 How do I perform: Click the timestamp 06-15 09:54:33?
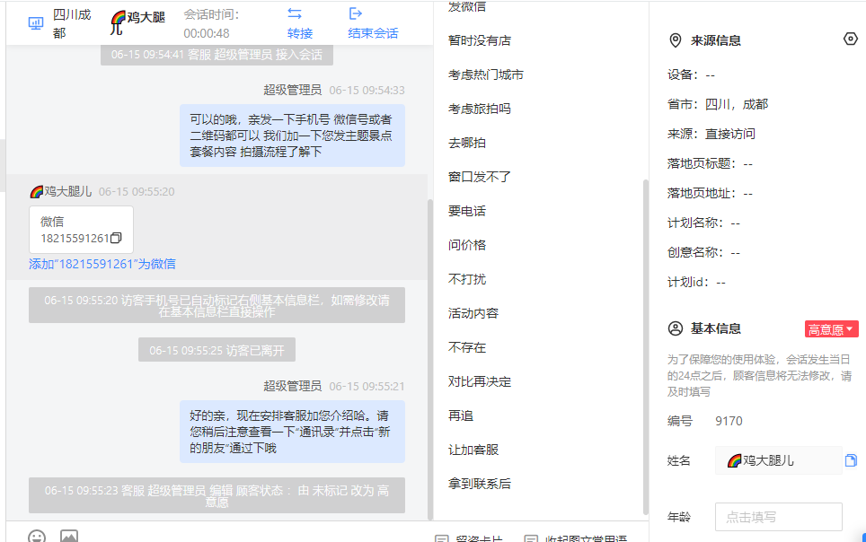pyautogui.click(x=367, y=90)
